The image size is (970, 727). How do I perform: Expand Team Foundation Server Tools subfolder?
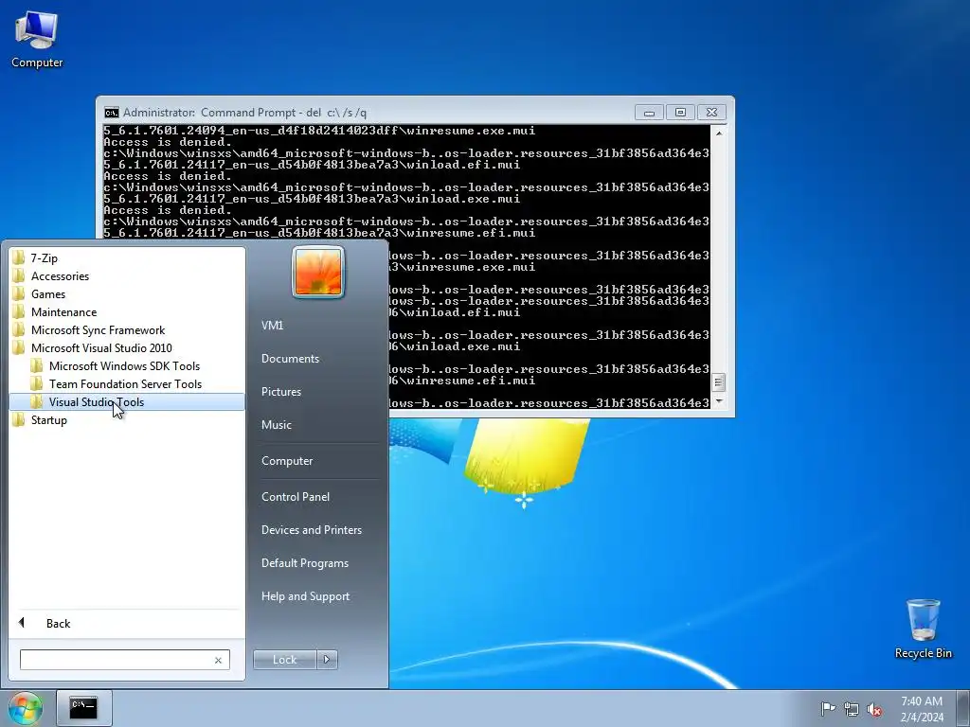coord(127,383)
